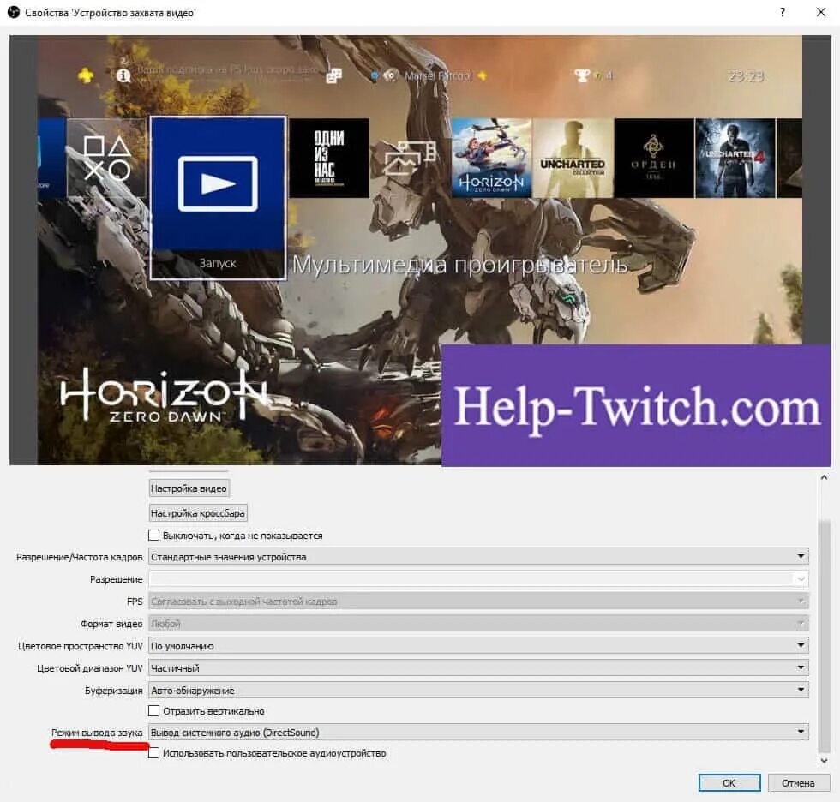
Task: Open the 'Буферизация' dropdown
Action: (478, 690)
